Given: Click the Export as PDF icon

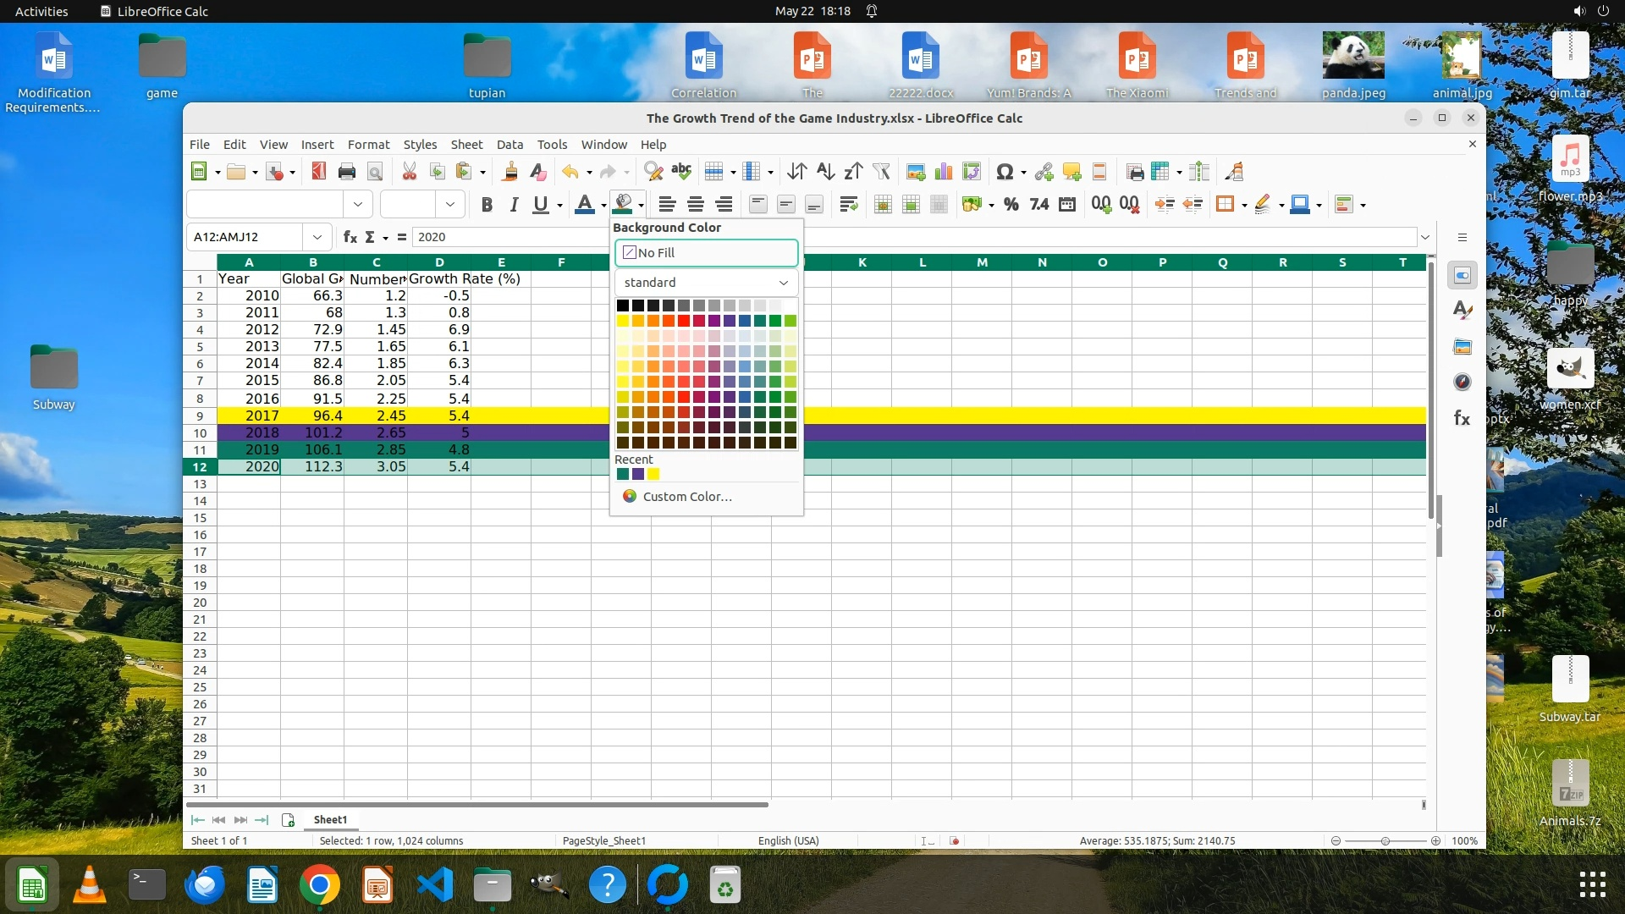Looking at the screenshot, I should click(318, 172).
